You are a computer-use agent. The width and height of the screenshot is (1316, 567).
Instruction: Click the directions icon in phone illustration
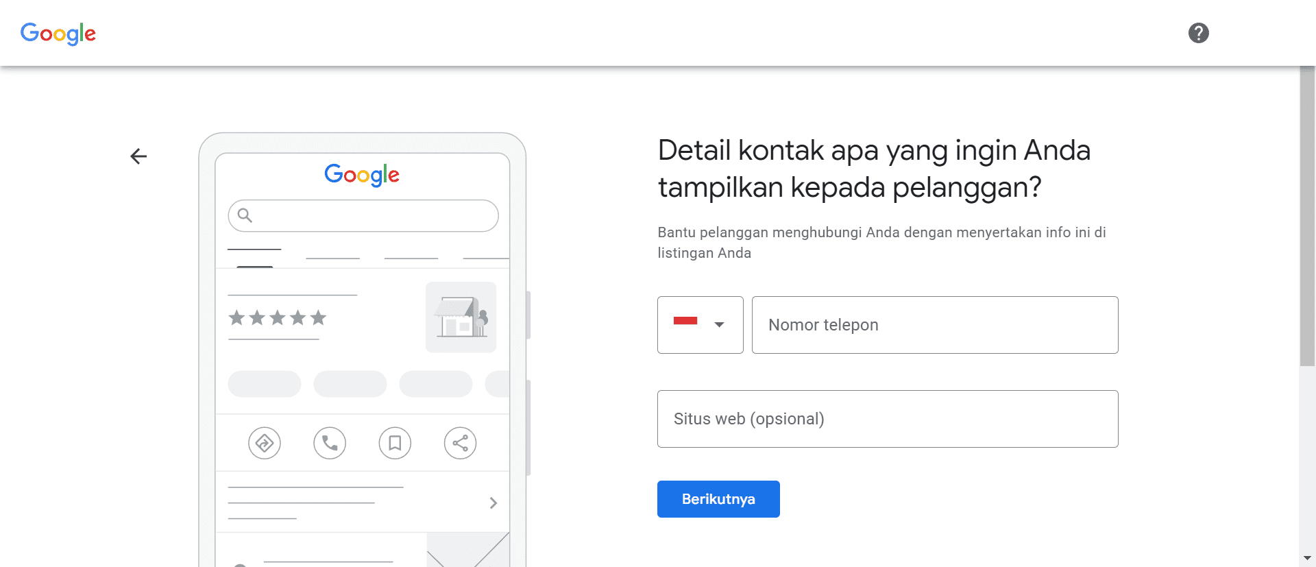(265, 444)
